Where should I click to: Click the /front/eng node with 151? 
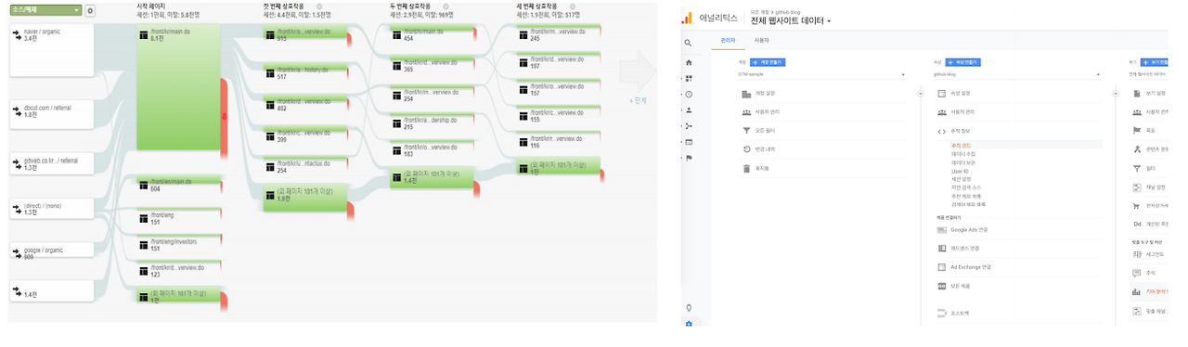[178, 218]
